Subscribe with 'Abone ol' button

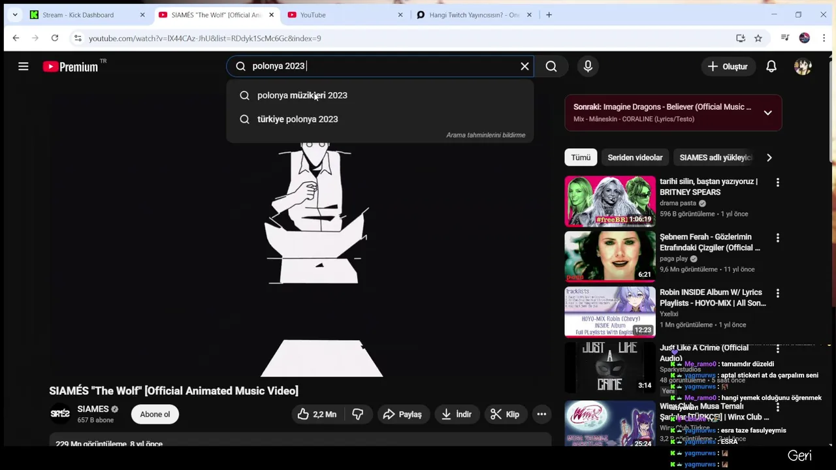tap(155, 414)
